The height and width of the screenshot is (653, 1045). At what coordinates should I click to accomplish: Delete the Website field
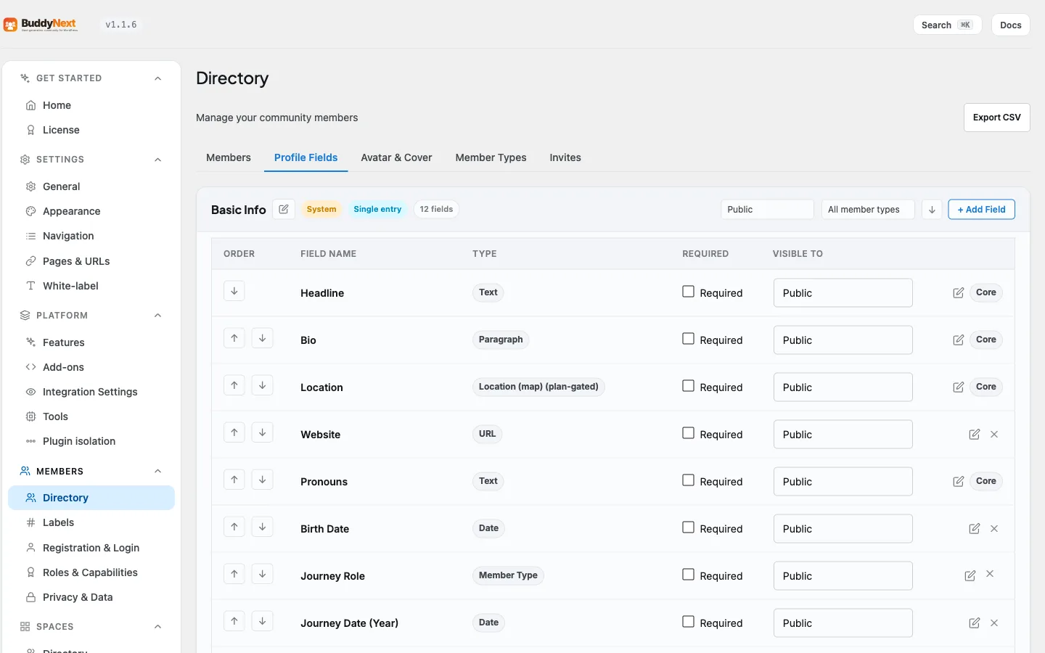pos(994,434)
